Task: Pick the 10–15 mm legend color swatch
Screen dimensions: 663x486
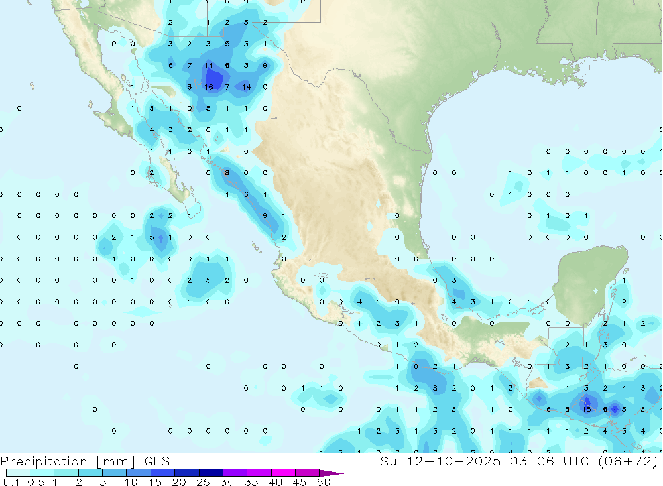Action: tap(139, 473)
